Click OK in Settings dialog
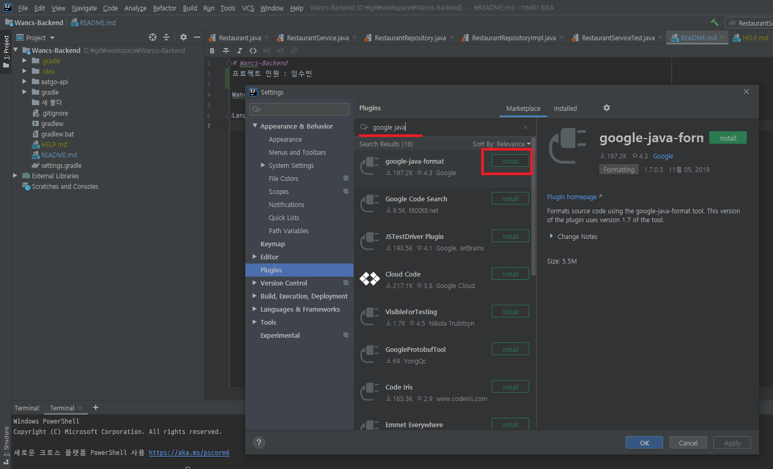Image resolution: width=773 pixels, height=469 pixels. point(644,442)
